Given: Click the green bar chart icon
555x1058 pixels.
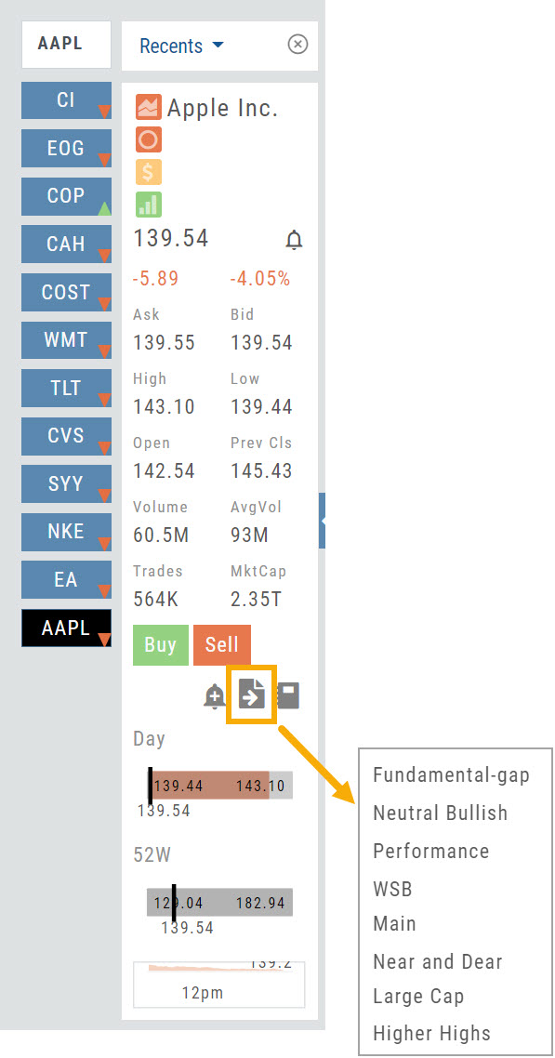Looking at the screenshot, I should [149, 205].
